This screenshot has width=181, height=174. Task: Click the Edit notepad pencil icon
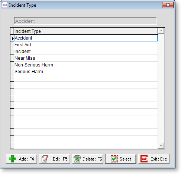(45, 159)
